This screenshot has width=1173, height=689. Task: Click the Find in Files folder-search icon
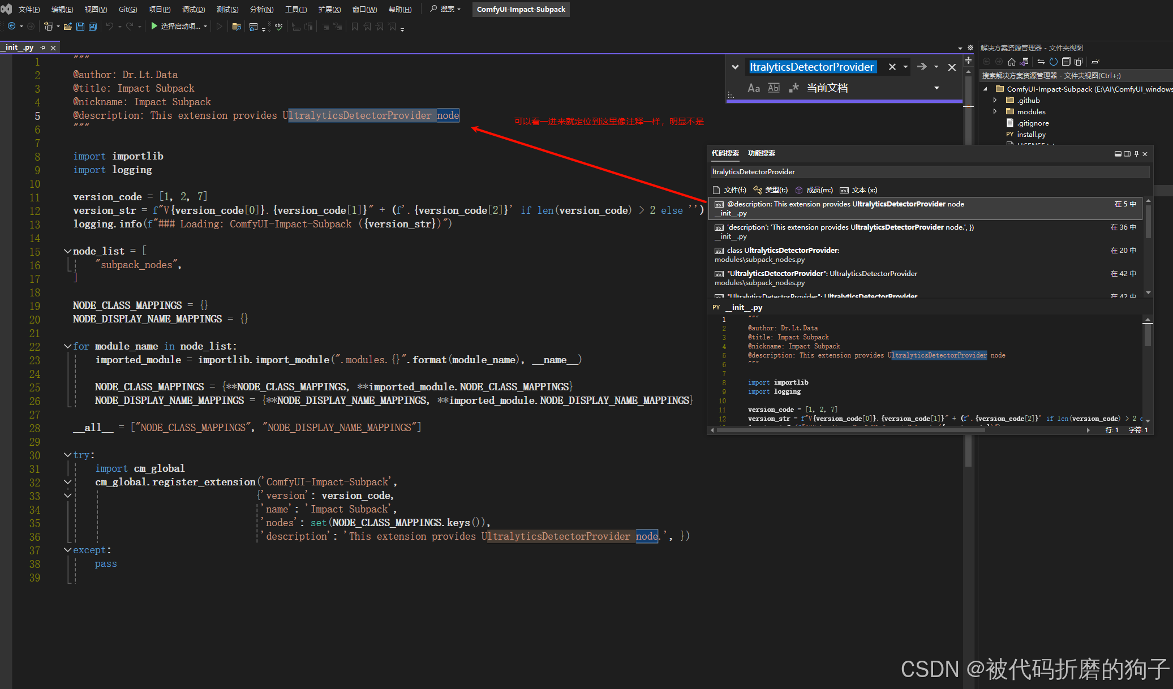(x=237, y=27)
